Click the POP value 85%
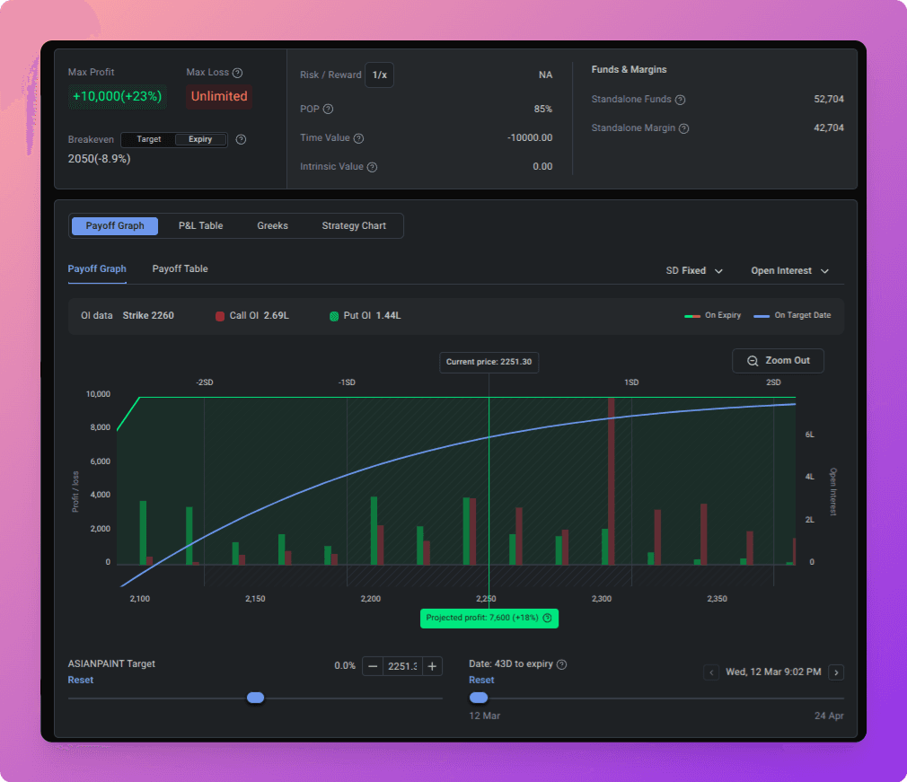This screenshot has height=782, width=907. point(542,110)
